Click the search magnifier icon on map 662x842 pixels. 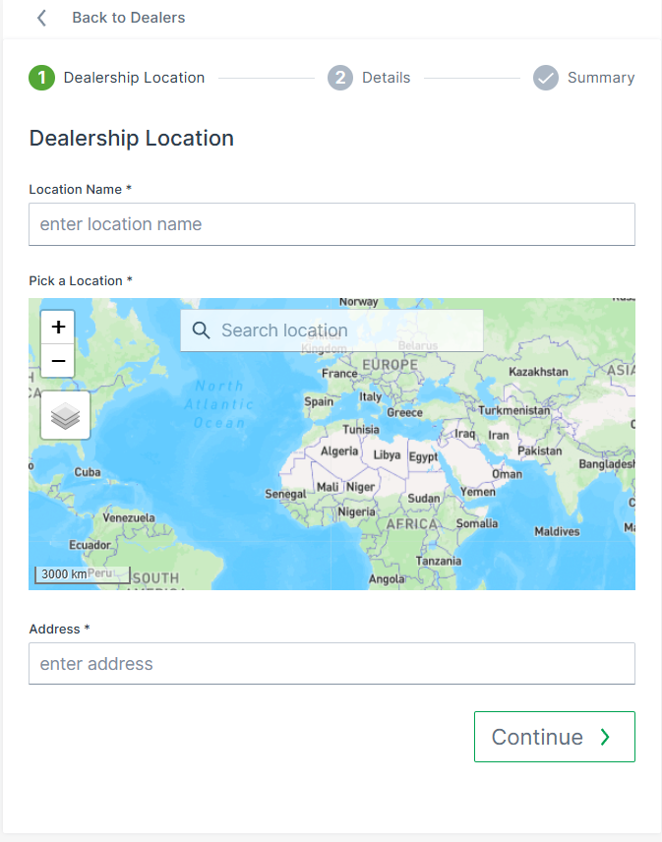[x=202, y=331]
